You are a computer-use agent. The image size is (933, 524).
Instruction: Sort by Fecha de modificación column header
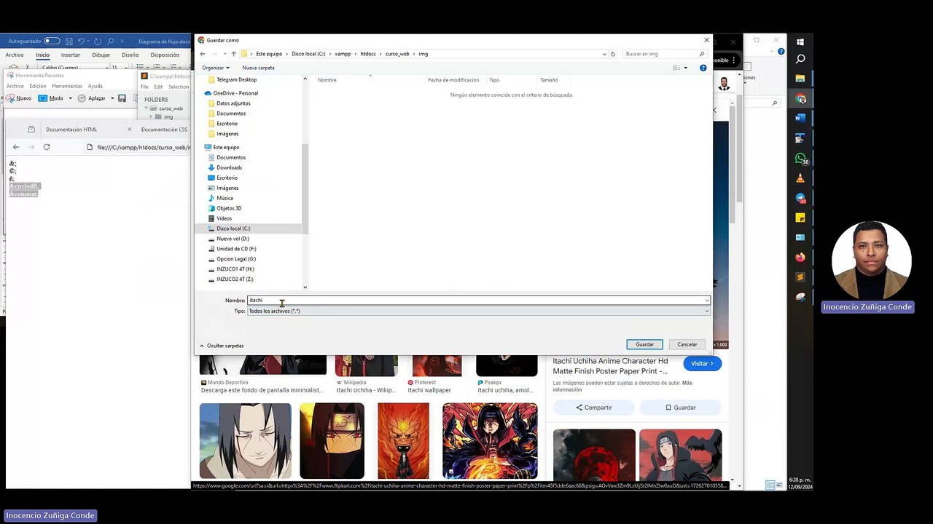[453, 80]
